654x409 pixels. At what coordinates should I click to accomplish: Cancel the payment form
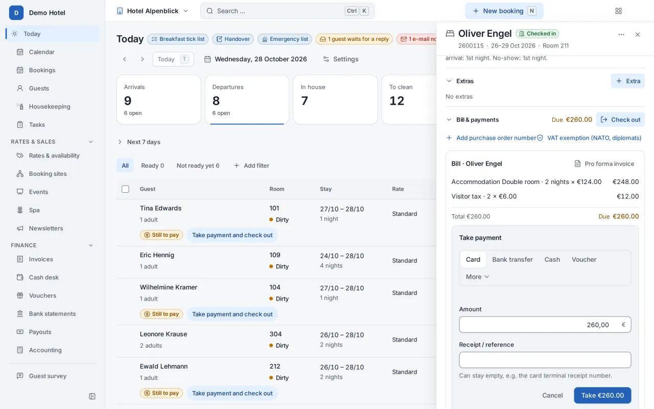point(552,395)
